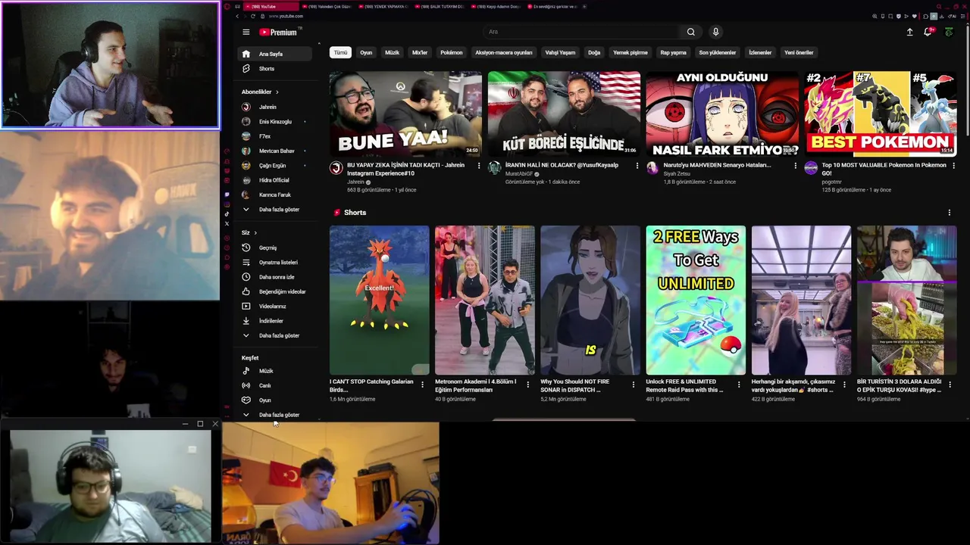
Task: Open the Abonelikler section chevron
Action: (277, 92)
